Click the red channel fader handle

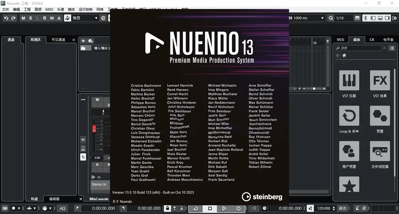(x=94, y=129)
